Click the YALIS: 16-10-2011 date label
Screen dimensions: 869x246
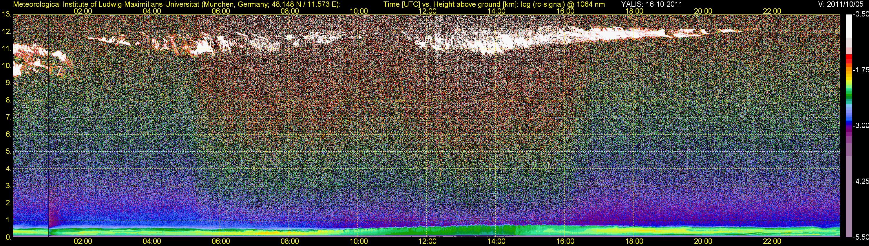pos(652,4)
